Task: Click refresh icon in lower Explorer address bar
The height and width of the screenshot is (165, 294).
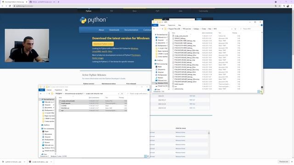Action: [x=122, y=93]
